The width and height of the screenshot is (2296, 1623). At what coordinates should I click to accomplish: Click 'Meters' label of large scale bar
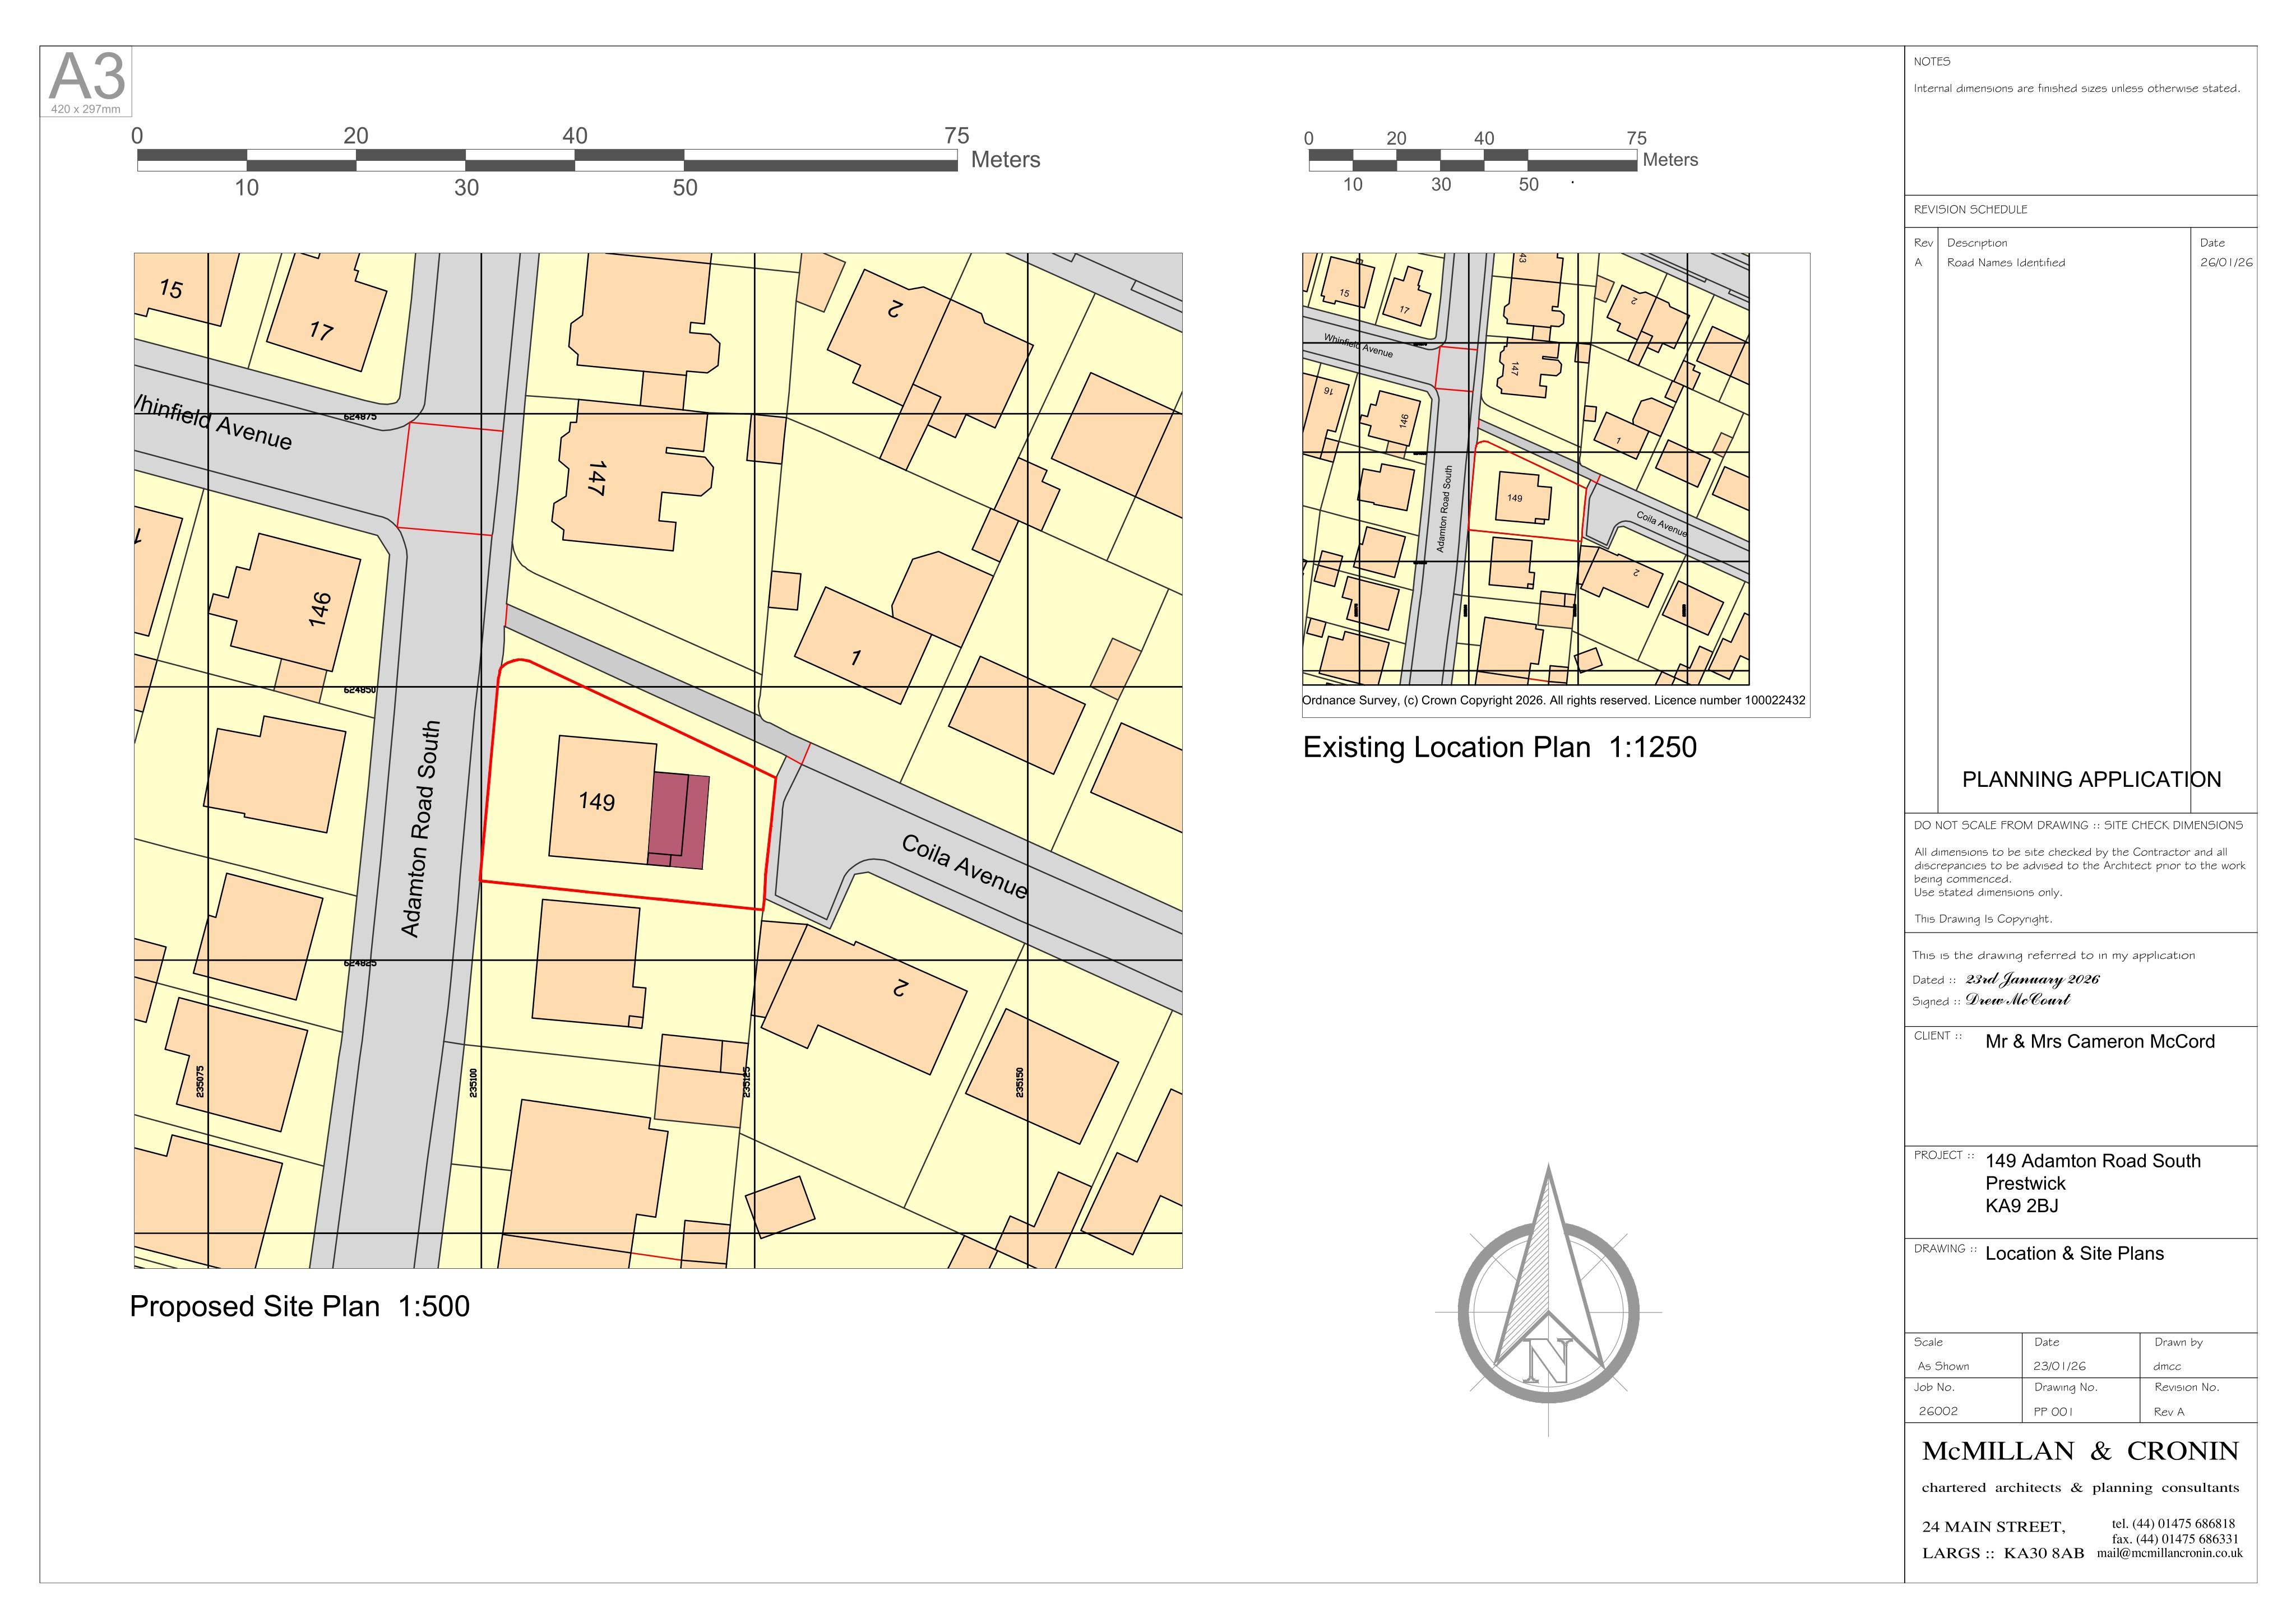tap(1005, 159)
